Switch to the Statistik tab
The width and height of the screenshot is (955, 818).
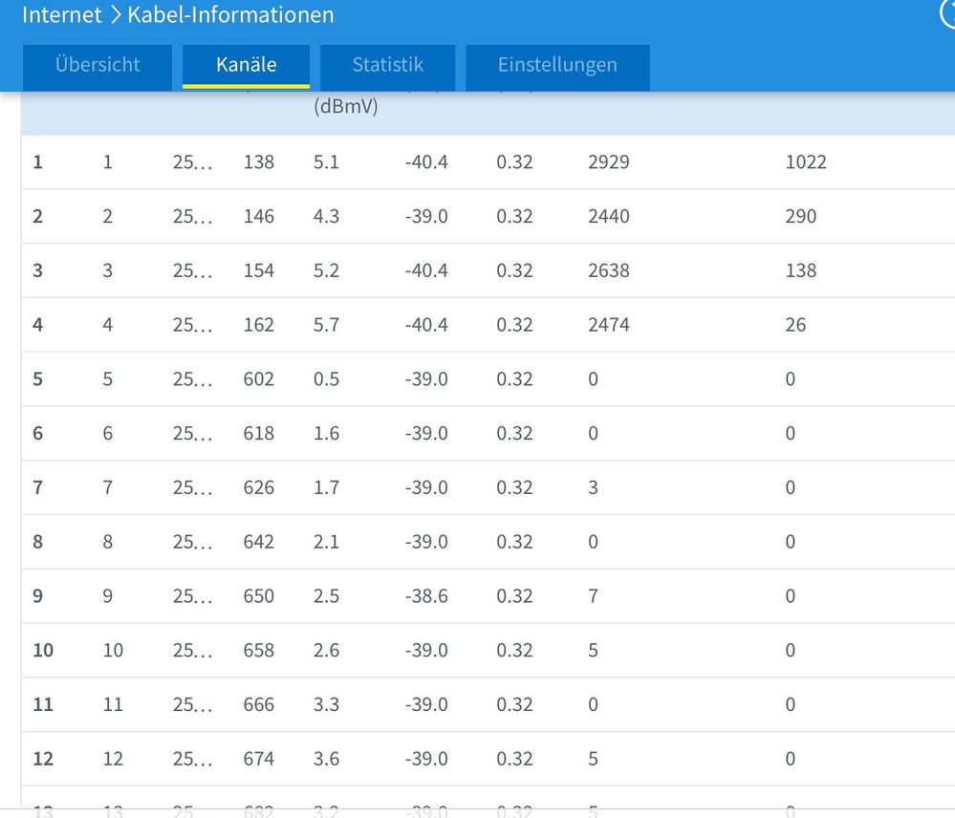[x=387, y=66]
